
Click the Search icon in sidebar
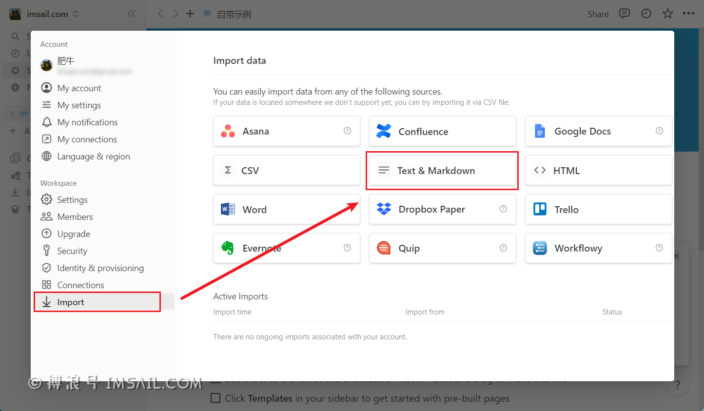click(15, 37)
